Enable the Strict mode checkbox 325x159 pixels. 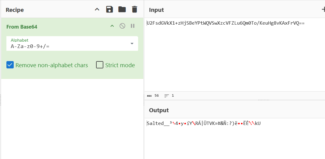100,65
